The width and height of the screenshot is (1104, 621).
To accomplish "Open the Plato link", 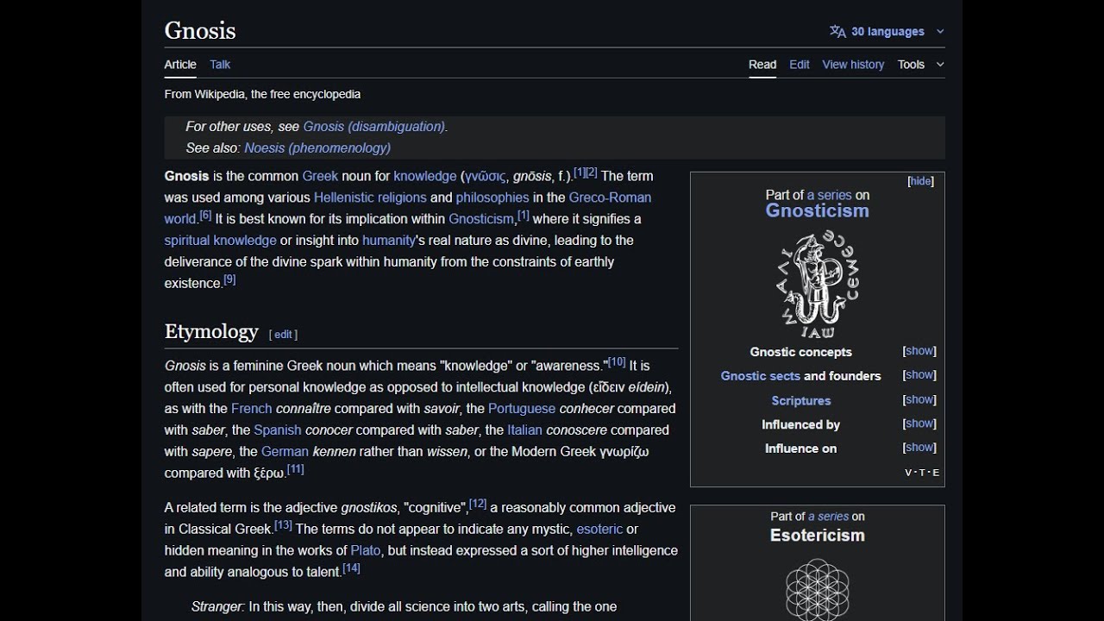I will (x=366, y=551).
